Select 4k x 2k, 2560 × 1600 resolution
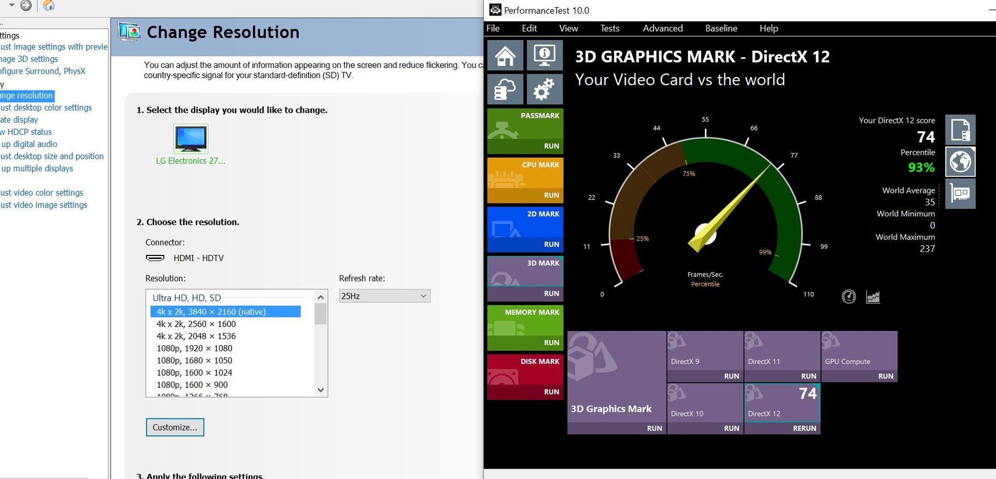Screen dimensions: 996x479 [x=196, y=324]
